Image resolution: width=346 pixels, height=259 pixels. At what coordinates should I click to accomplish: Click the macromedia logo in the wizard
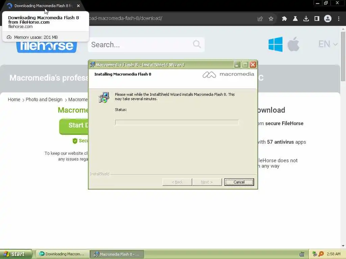[228, 75]
